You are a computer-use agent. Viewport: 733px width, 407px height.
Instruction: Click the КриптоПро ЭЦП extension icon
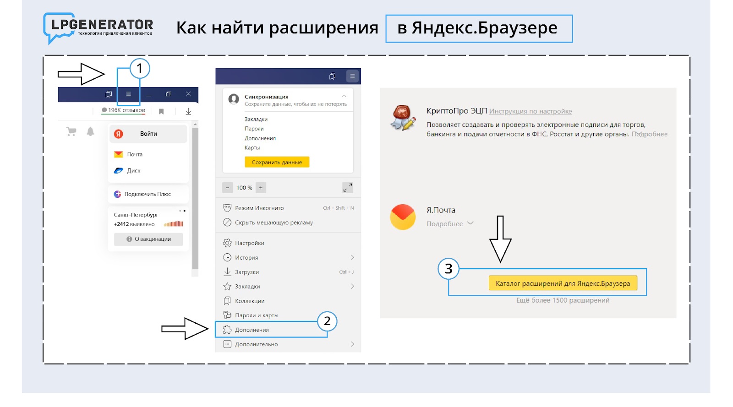click(403, 118)
